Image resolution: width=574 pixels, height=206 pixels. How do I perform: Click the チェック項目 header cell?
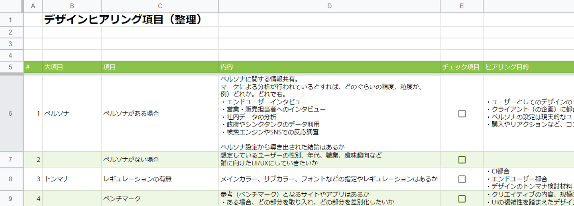[462, 67]
